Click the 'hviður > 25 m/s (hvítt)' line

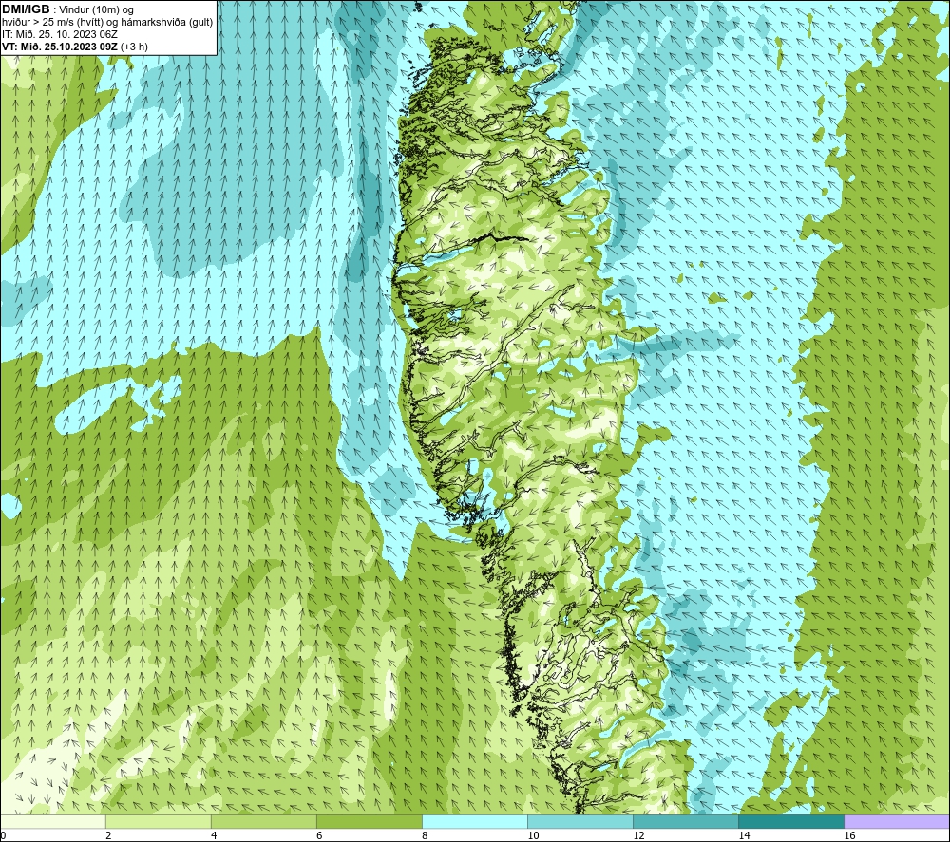52,23
